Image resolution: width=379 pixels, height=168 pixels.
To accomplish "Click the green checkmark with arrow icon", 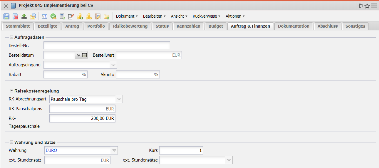I will click(x=53, y=16).
